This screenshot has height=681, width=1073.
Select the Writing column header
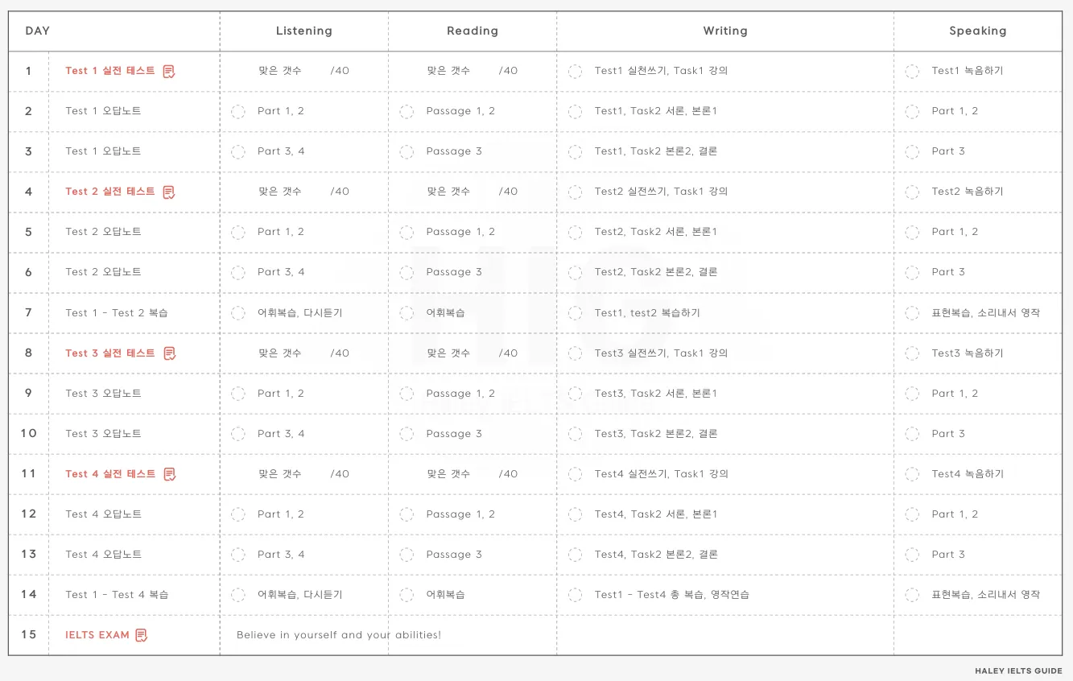tap(725, 31)
